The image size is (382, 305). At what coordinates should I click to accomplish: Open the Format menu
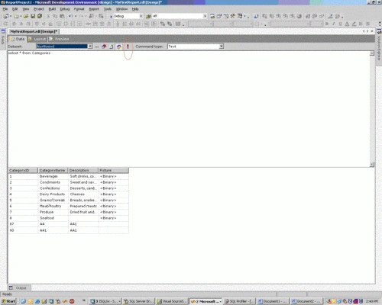(79, 9)
